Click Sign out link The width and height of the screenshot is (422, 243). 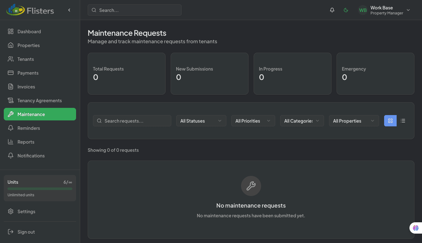pos(26,232)
